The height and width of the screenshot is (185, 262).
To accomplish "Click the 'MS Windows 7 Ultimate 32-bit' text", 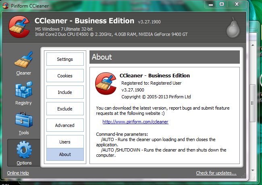I will (x=64, y=29).
